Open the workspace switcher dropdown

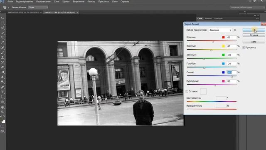247,7
